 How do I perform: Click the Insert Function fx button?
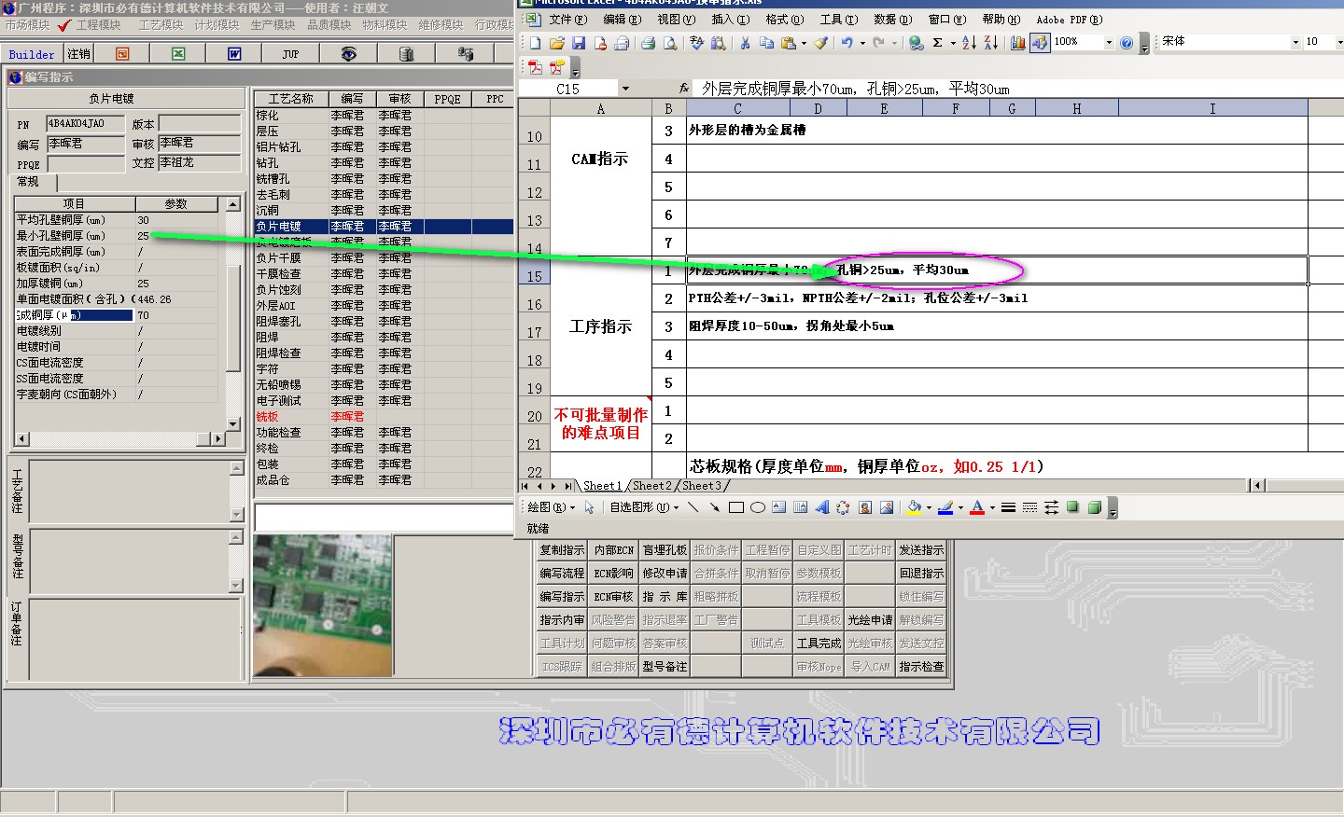click(684, 89)
